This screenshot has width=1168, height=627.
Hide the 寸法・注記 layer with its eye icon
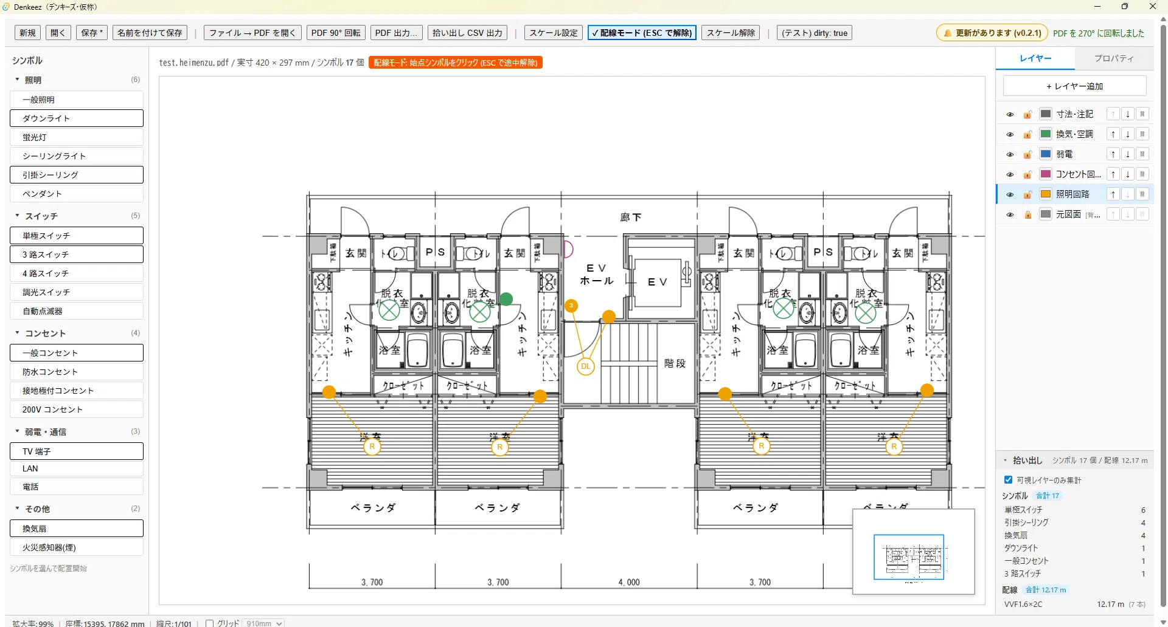click(x=1010, y=114)
